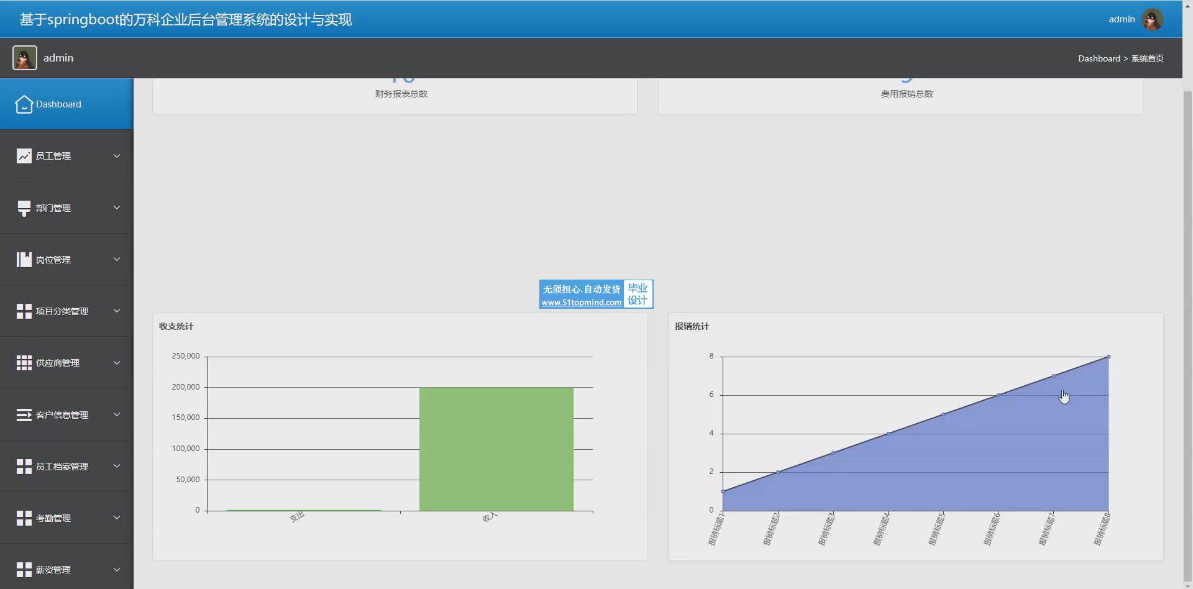Open the 考勤管理 menu
The width and height of the screenshot is (1193, 589).
66,518
